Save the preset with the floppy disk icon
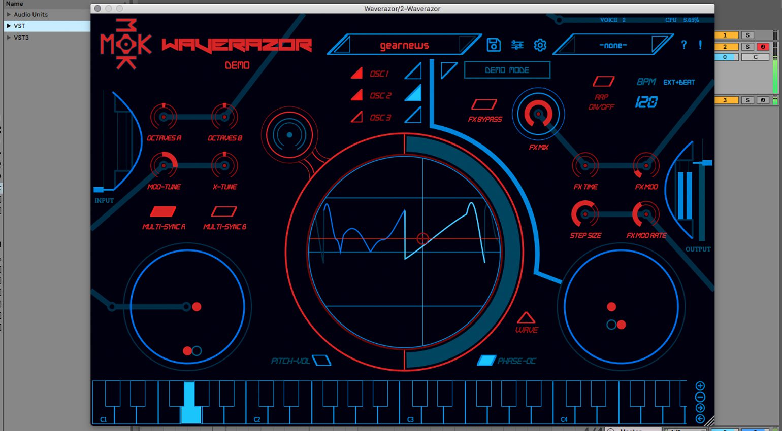782x431 pixels. (494, 45)
